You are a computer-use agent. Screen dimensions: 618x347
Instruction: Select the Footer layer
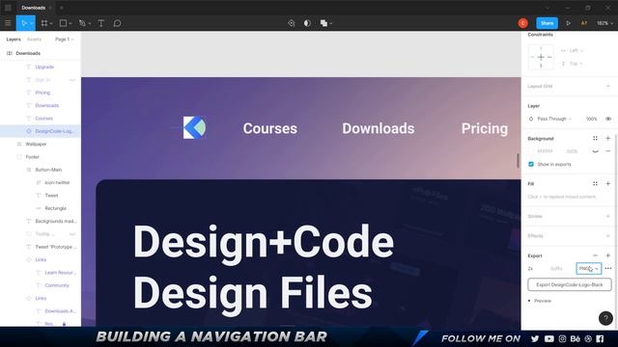click(x=32, y=156)
